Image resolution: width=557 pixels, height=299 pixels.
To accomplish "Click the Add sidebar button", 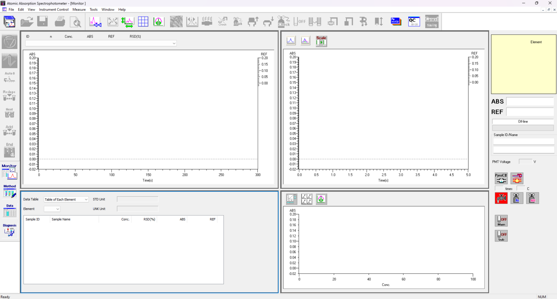I will point(10,131).
